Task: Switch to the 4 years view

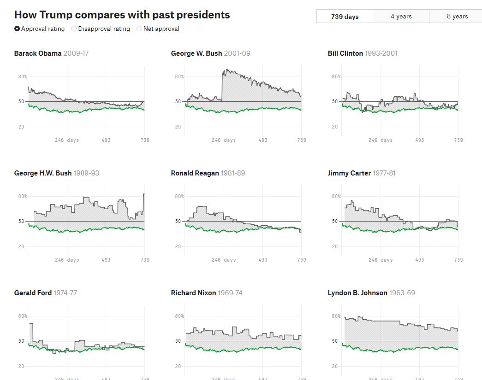Action: (x=401, y=17)
